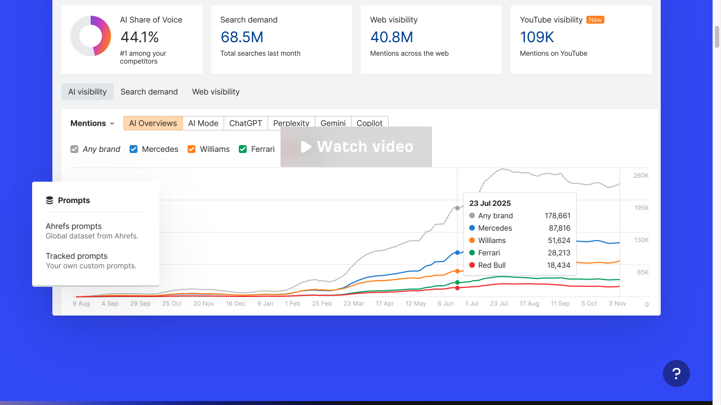The image size is (721, 405).
Task: Click the 68.5M search demand value
Action: click(x=242, y=37)
